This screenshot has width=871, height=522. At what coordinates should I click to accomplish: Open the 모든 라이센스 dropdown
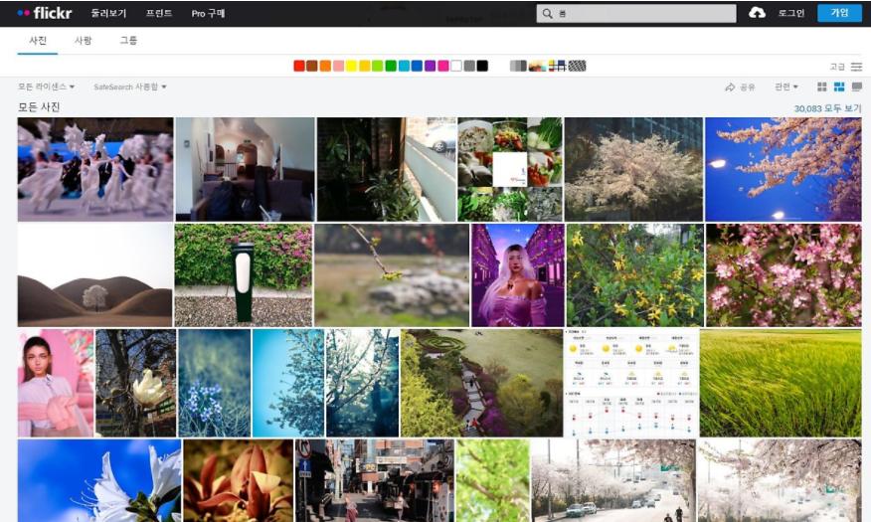coord(46,87)
